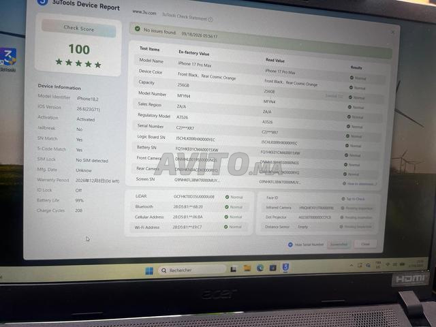
Task: Click the 3uTools logo in the report title
Action: [42, 1]
